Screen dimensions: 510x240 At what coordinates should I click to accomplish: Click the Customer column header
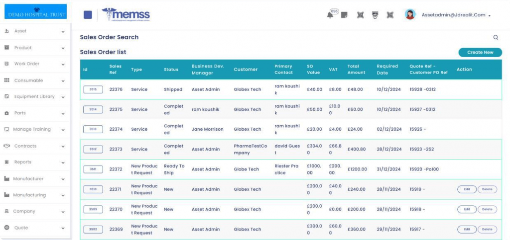pyautogui.click(x=246, y=70)
